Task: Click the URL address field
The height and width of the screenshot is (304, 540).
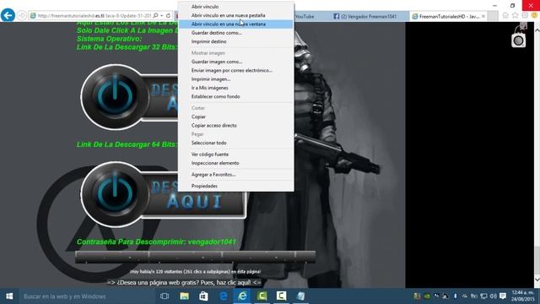Action: click(94, 16)
